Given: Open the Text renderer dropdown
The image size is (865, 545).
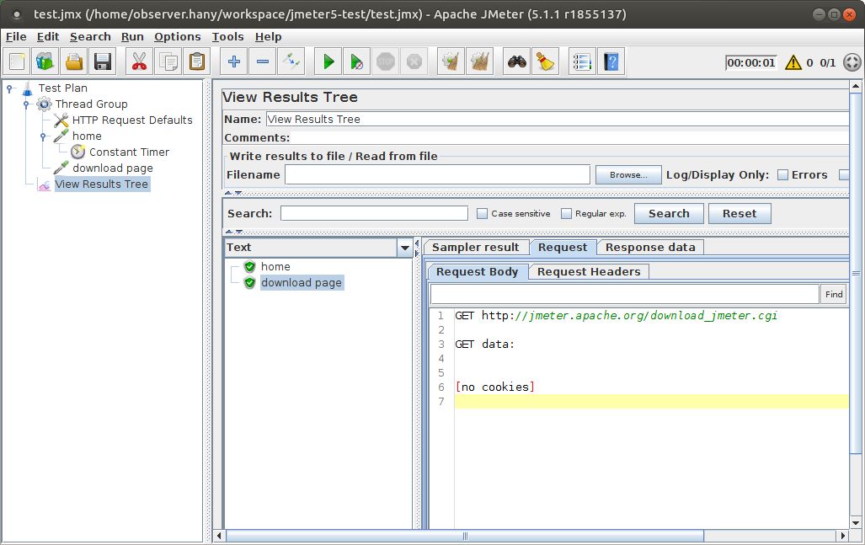Looking at the screenshot, I should click(x=404, y=248).
